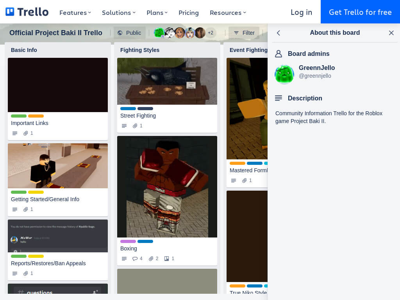
Task: Open the black-and-white manga member avatar
Action: [170, 33]
